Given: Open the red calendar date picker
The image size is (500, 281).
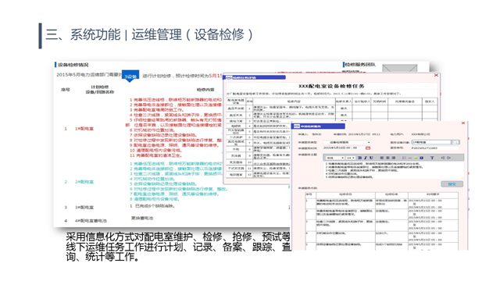Looking at the screenshot, I should click(x=368, y=148).
